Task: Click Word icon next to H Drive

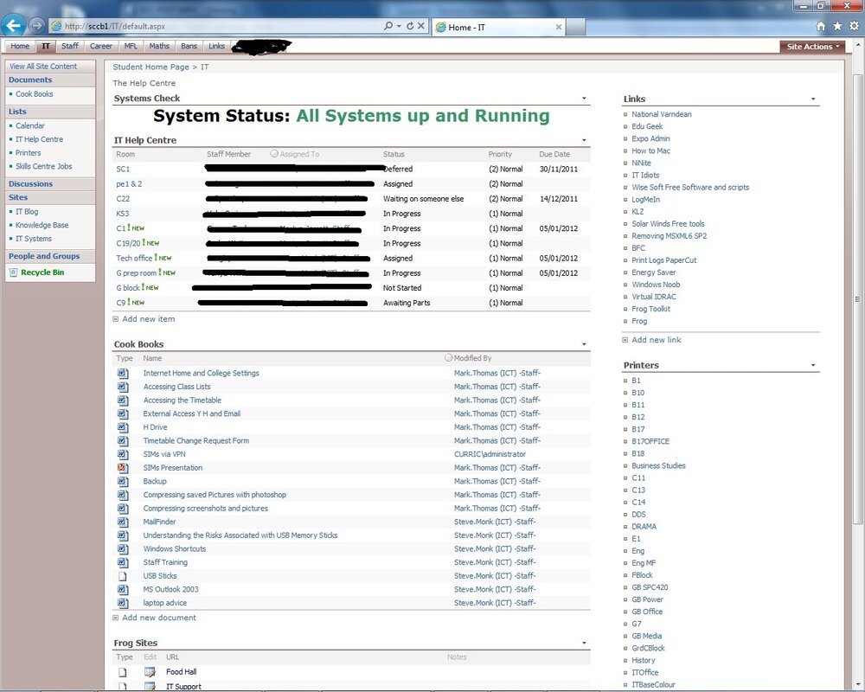Action: point(123,427)
